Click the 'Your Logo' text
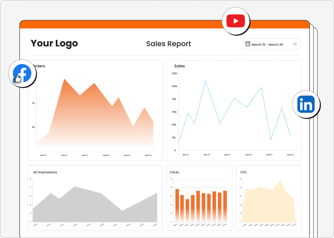The width and height of the screenshot is (334, 238). [54, 43]
